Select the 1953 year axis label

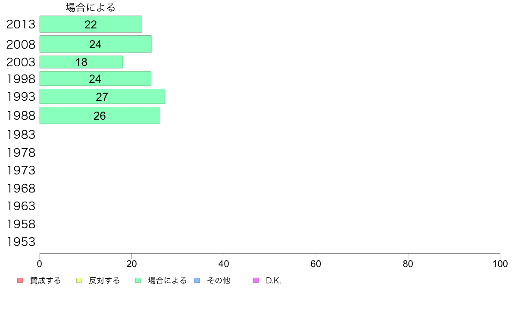(x=21, y=242)
